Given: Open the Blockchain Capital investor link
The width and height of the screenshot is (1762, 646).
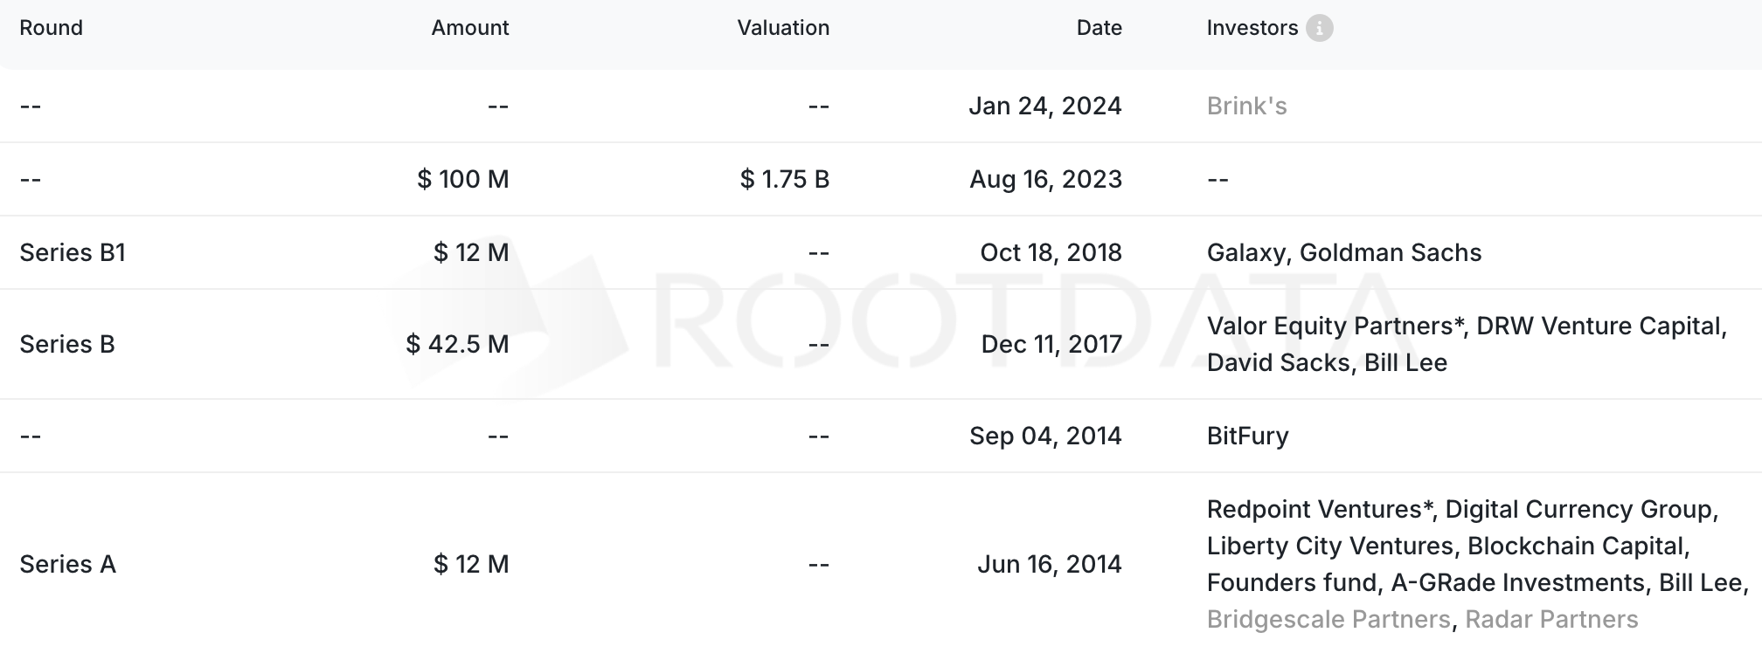Looking at the screenshot, I should click(x=1577, y=546).
